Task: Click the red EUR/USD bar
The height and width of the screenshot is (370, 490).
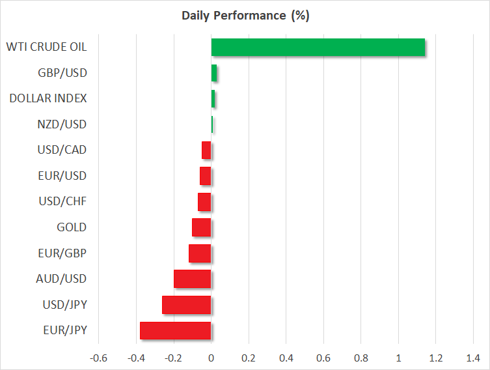Action: [206, 176]
